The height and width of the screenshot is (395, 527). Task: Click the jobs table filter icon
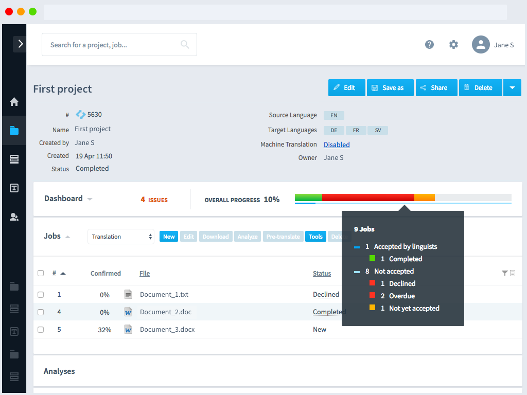(x=505, y=273)
